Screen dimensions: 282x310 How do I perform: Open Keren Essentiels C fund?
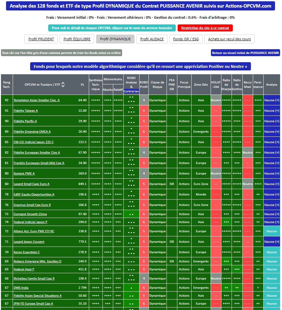[x=27, y=252]
